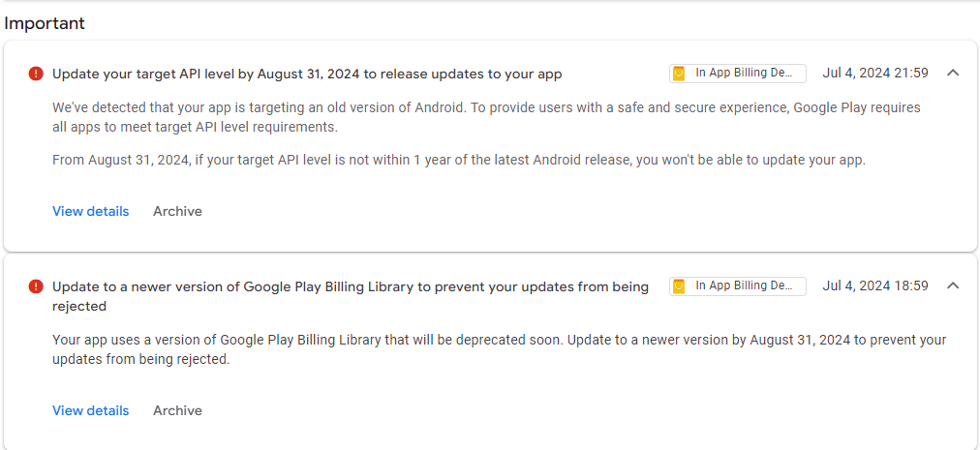Collapse the Billing Library message

[x=953, y=285]
